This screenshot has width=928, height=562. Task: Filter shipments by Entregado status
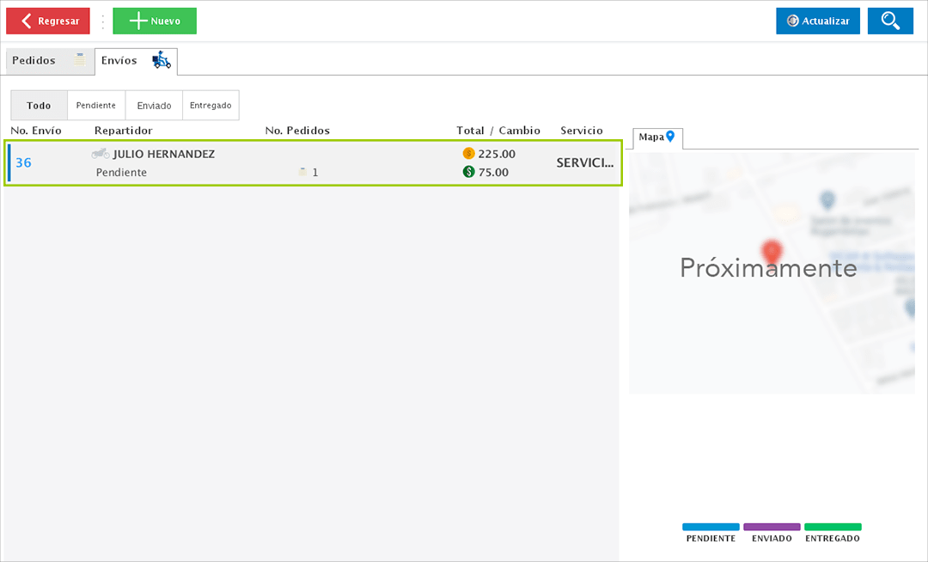click(211, 106)
